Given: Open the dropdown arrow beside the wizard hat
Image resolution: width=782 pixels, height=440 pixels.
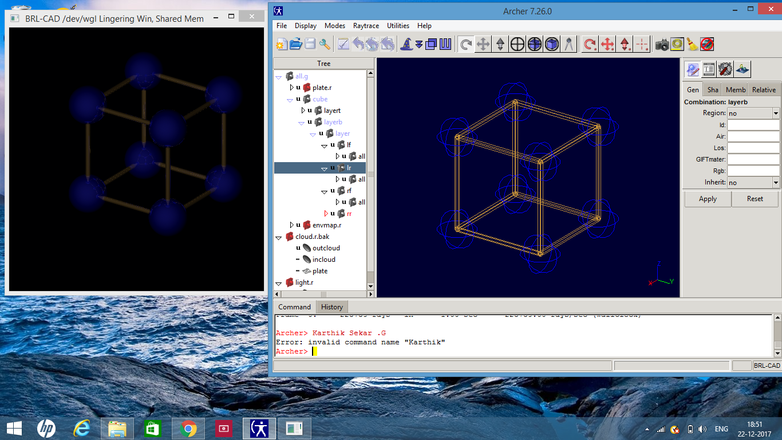Looking at the screenshot, I should 419,44.
